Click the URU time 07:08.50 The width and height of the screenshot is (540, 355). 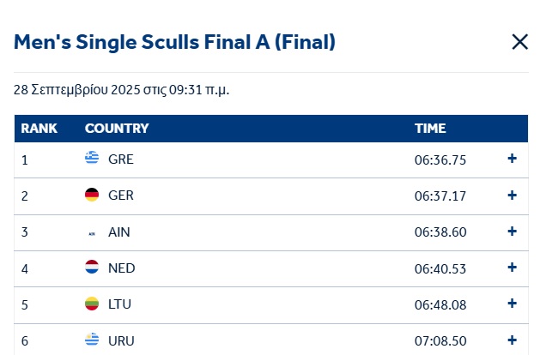coord(440,340)
